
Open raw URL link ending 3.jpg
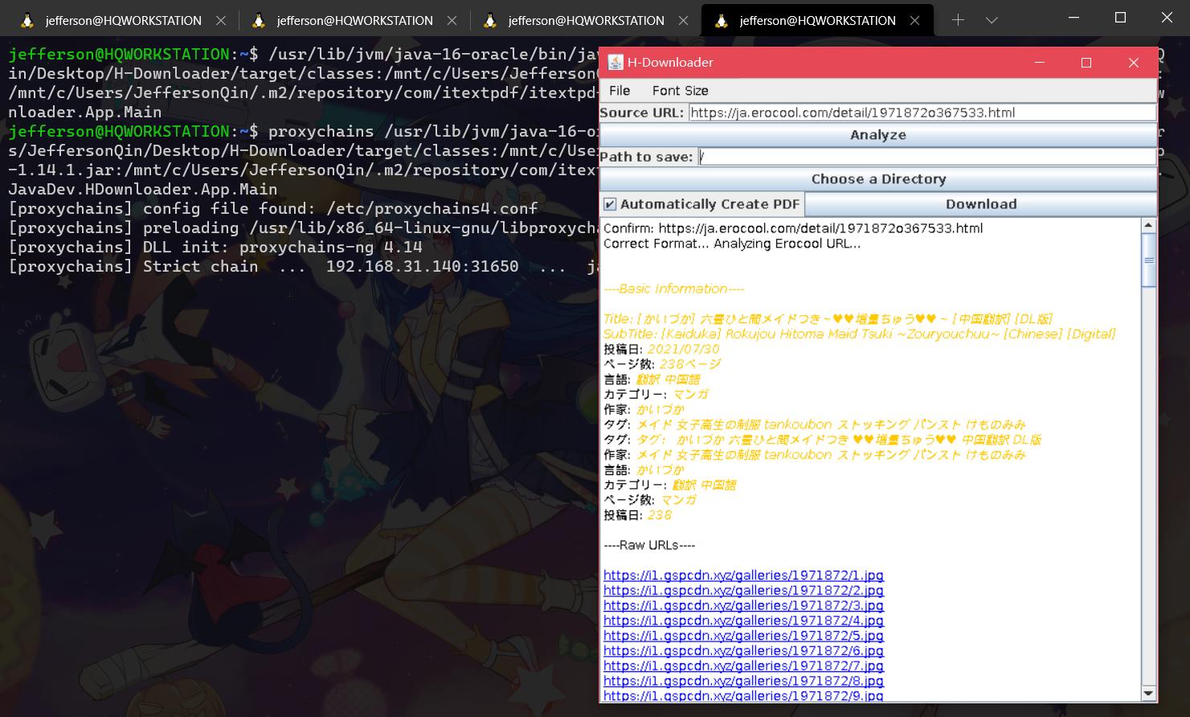tap(743, 606)
